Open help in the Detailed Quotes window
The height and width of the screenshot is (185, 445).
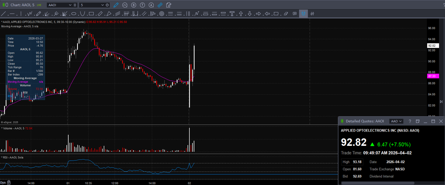(410, 121)
